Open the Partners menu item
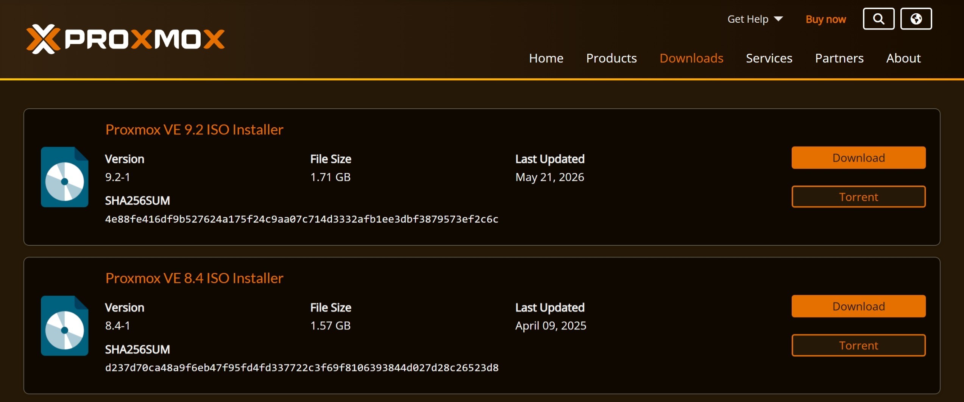964x402 pixels. point(839,58)
